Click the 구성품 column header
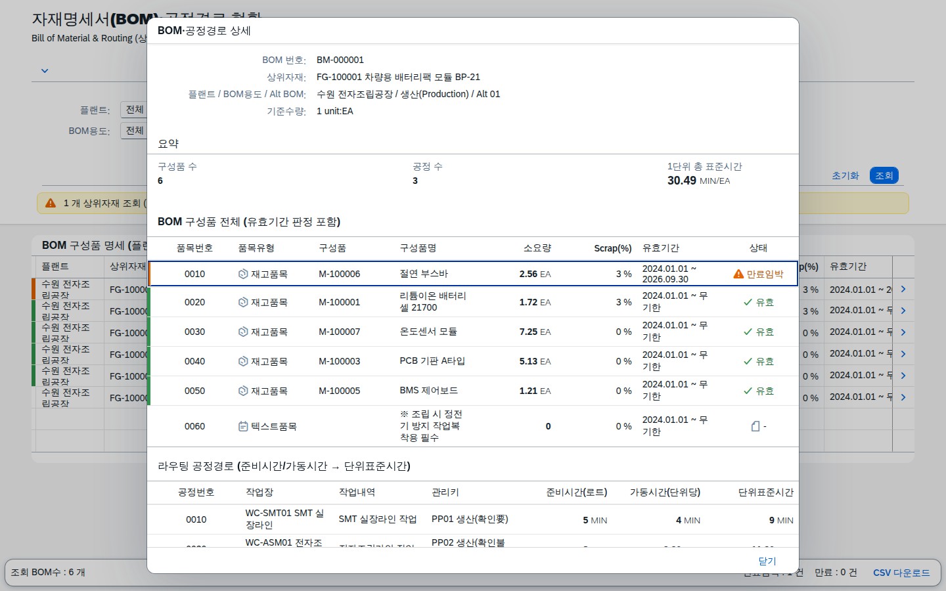Viewport: 946px width, 591px height. (332, 248)
